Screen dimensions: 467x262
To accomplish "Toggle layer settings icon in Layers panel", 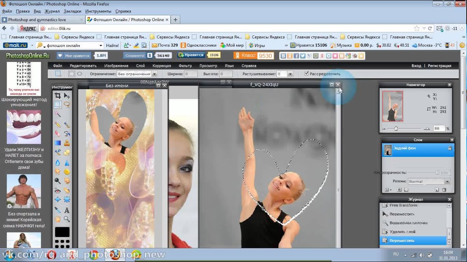I will point(387,190).
